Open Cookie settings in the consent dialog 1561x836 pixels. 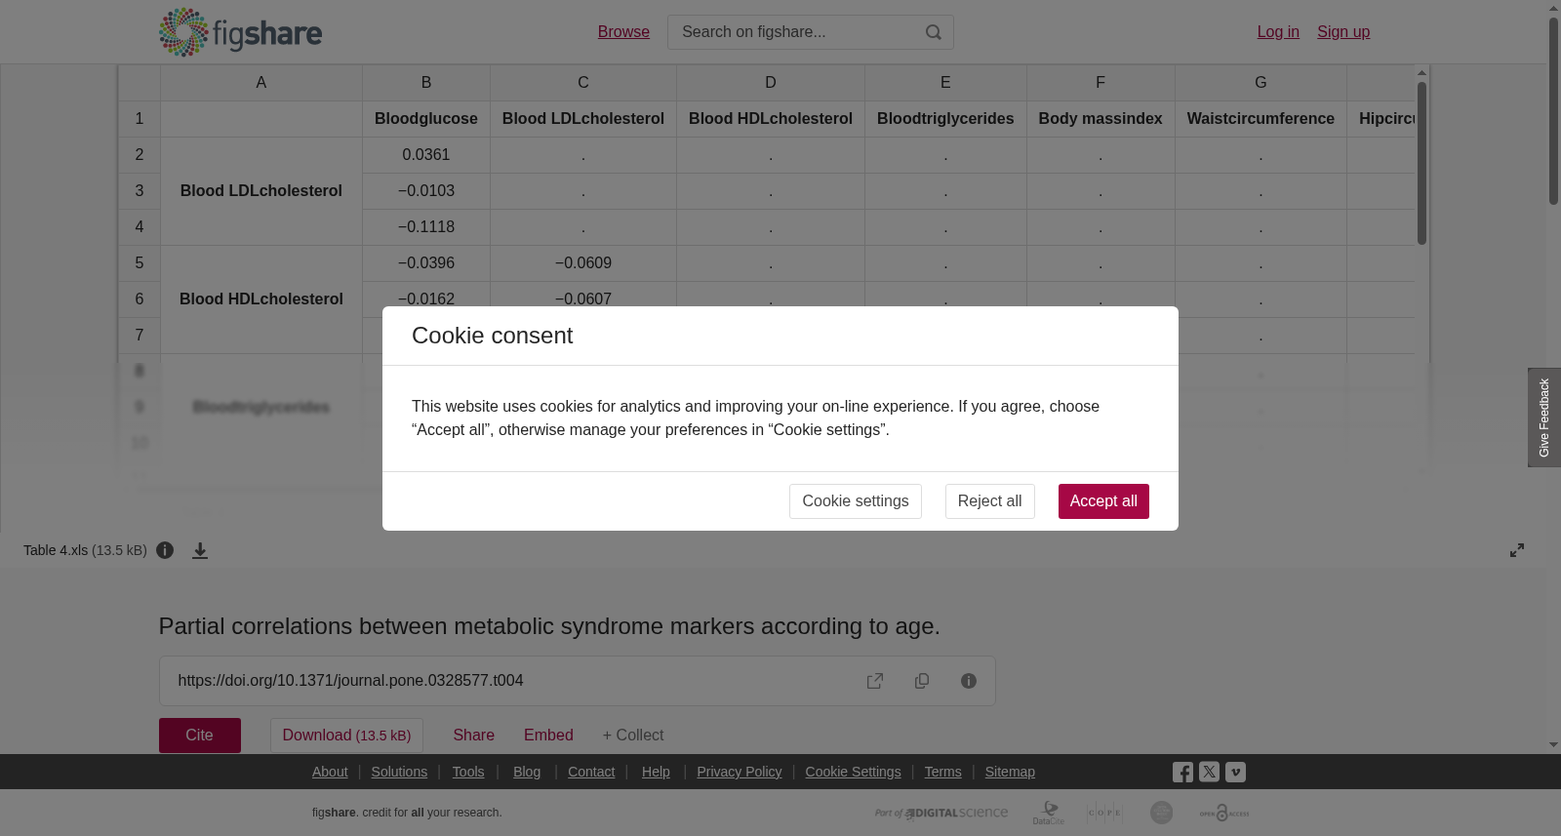coord(855,501)
